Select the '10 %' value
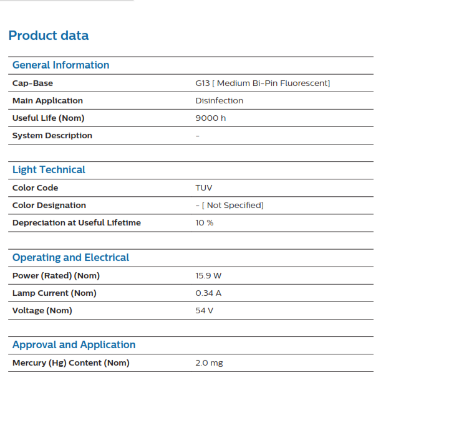The image size is (464, 436). coord(204,223)
